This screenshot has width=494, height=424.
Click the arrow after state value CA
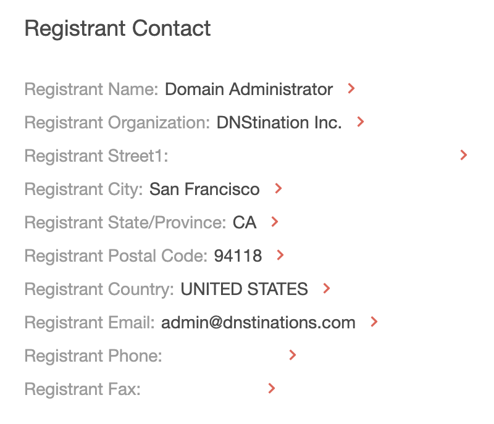point(275,222)
